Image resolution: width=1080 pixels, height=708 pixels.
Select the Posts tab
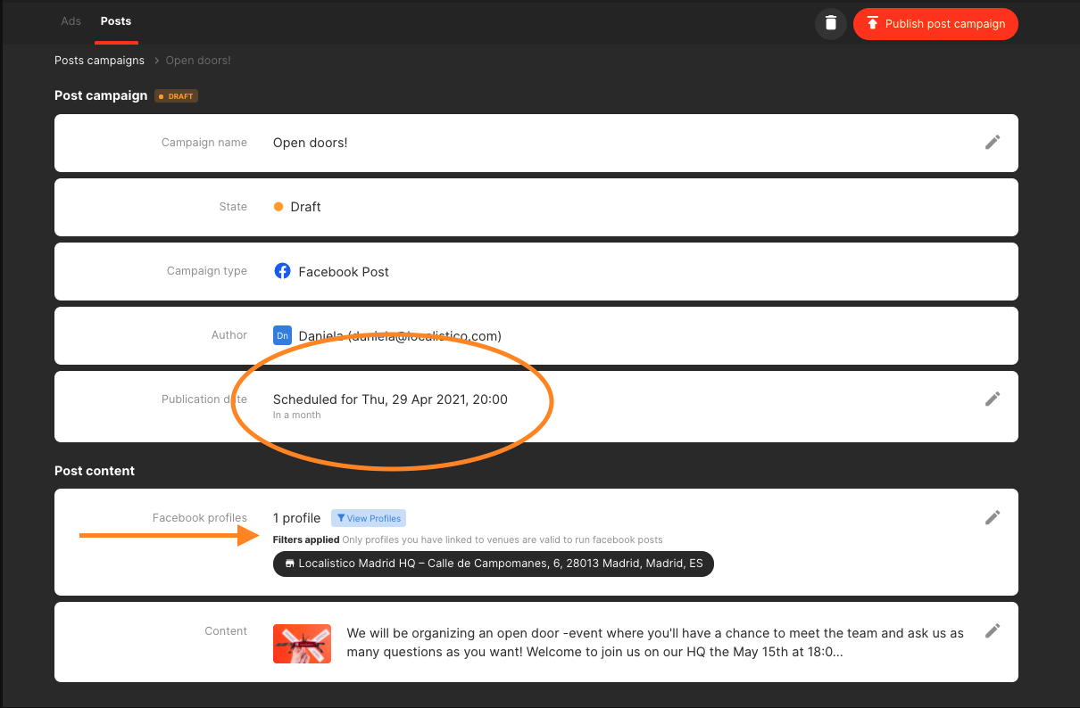point(116,21)
